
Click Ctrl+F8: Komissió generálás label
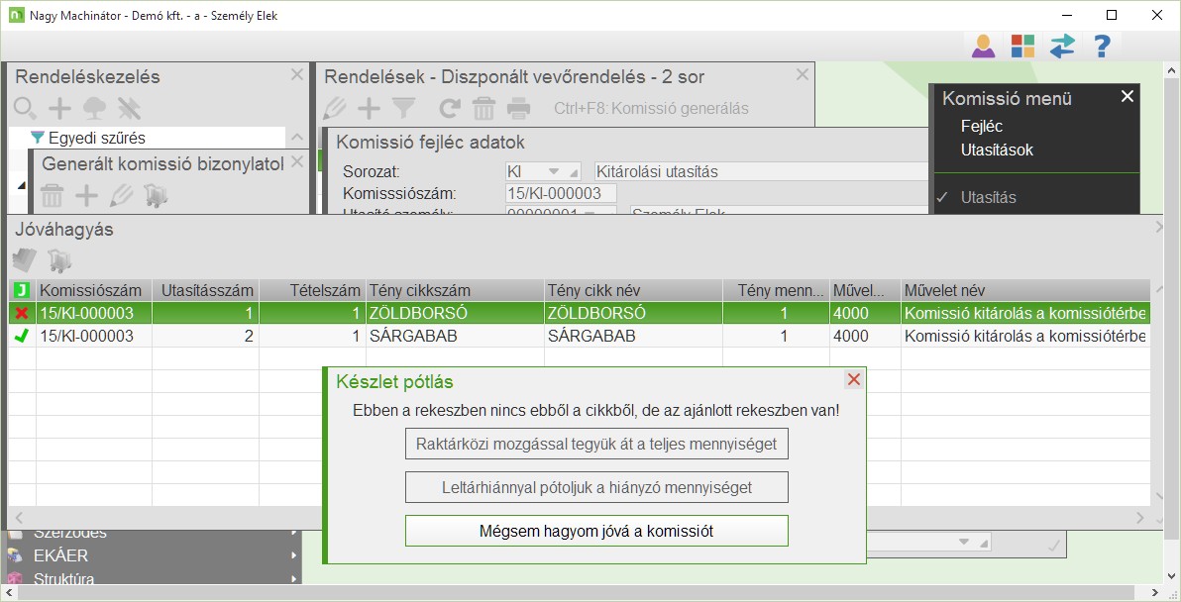(652, 108)
